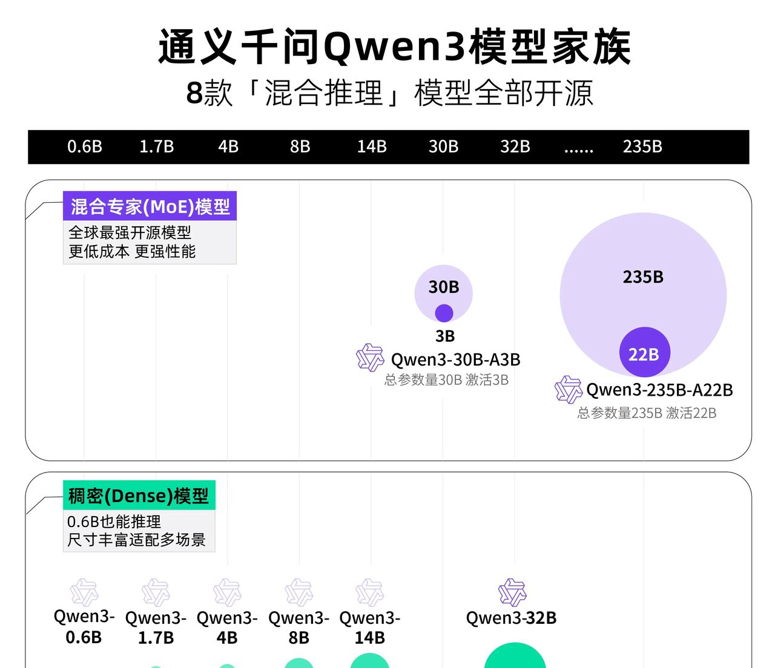Click the Qwen3-235B-A22B model name text
This screenshot has height=668, width=775.
660,390
